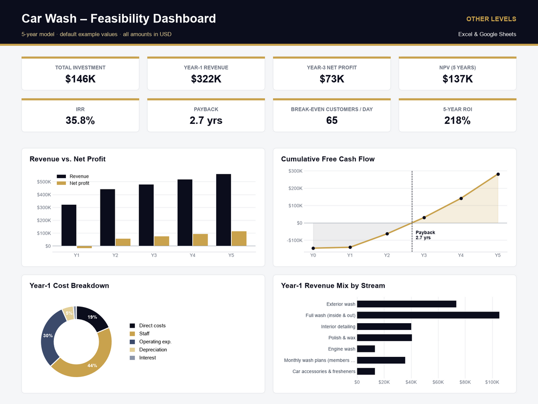The width and height of the screenshot is (538, 404).
Task: Click the Y2 cash flow data point
Action: pos(387,233)
